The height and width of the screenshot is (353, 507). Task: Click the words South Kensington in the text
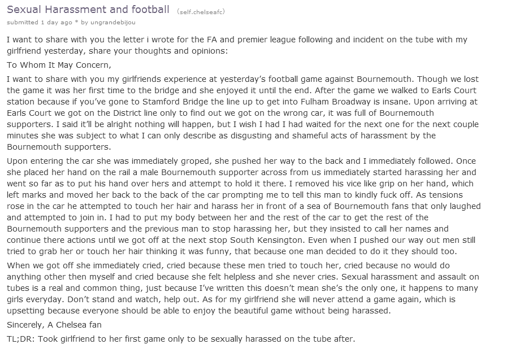266,240
